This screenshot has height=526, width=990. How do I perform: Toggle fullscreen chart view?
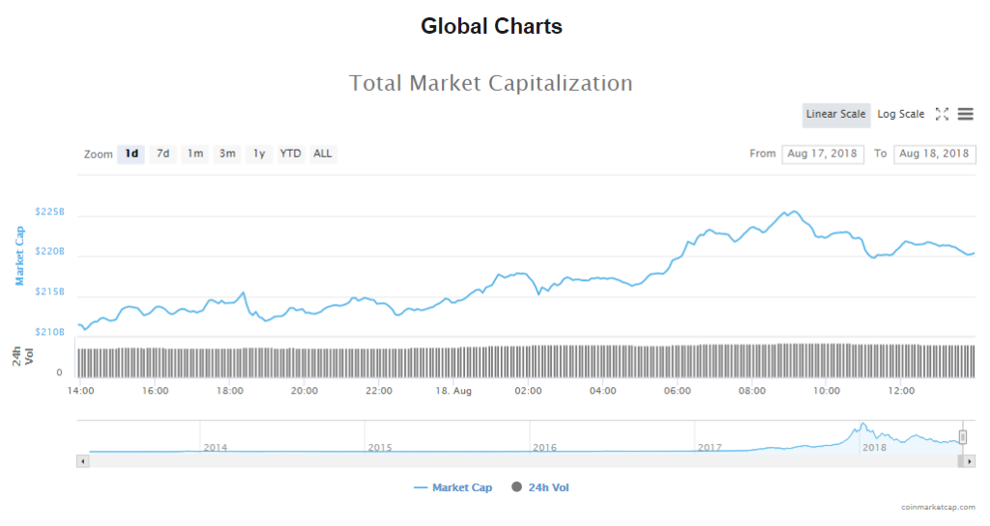pyautogui.click(x=942, y=114)
